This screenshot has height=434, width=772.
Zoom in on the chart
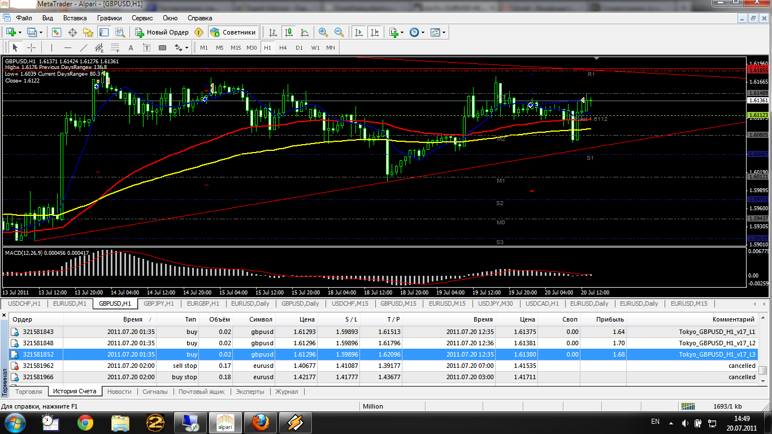click(x=323, y=32)
